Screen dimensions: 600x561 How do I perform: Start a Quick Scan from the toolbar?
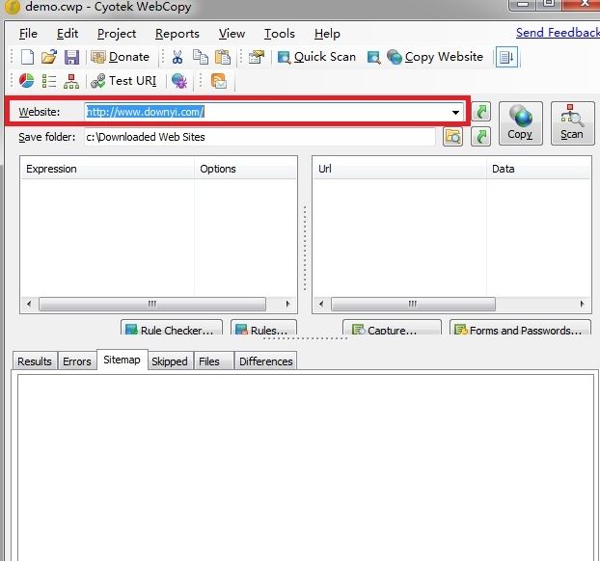(x=316, y=58)
